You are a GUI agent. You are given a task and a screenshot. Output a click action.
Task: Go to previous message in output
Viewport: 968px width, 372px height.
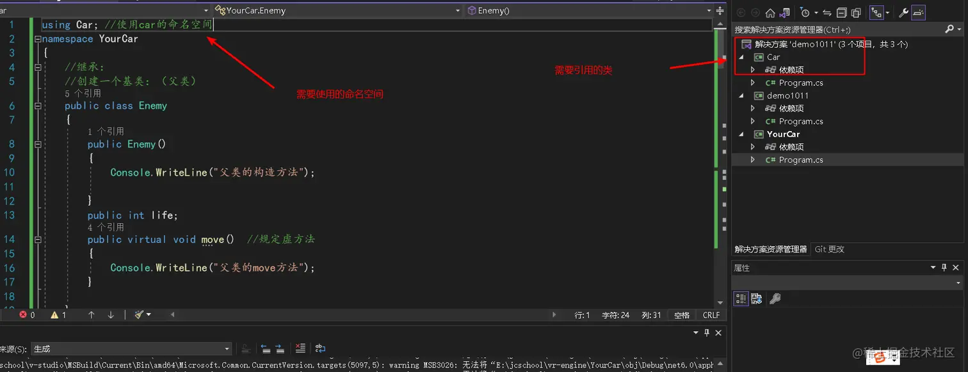[266, 349]
